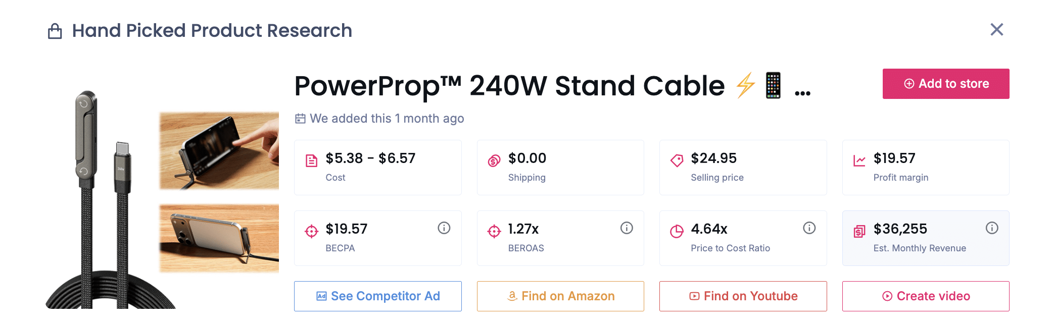Click the Profit margin chart icon
1053x325 pixels.
point(859,158)
